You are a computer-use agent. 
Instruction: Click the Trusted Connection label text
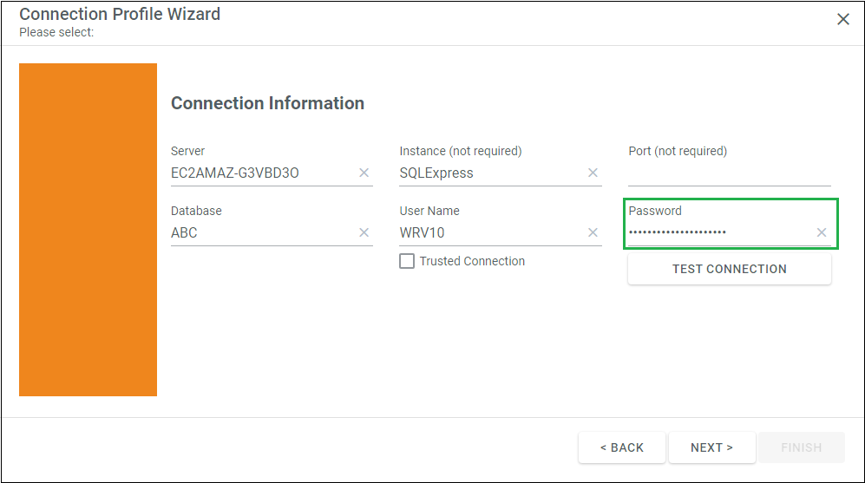(472, 261)
